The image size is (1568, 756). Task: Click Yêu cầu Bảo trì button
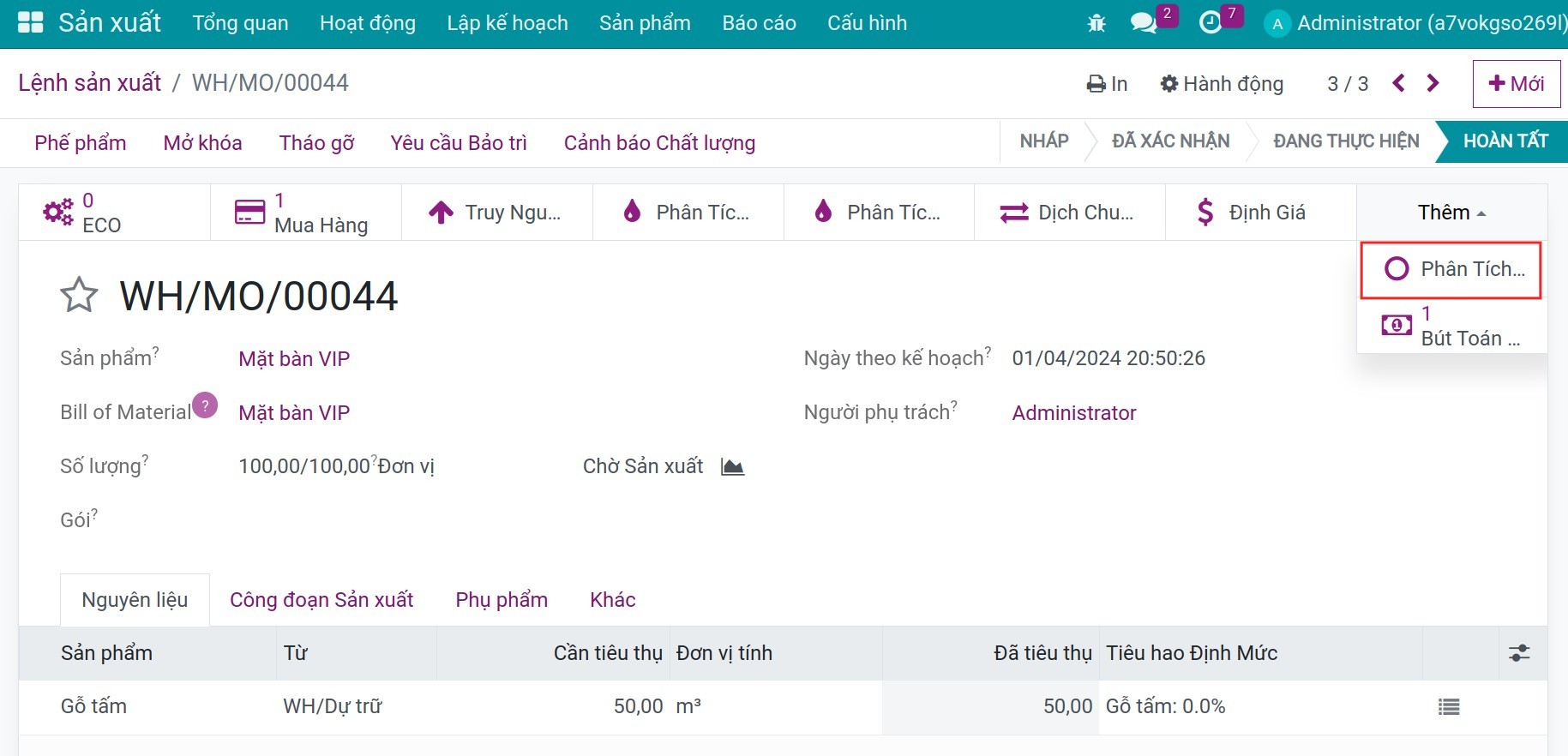[459, 143]
